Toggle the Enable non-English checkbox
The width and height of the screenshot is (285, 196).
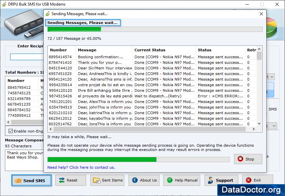coord(11,131)
